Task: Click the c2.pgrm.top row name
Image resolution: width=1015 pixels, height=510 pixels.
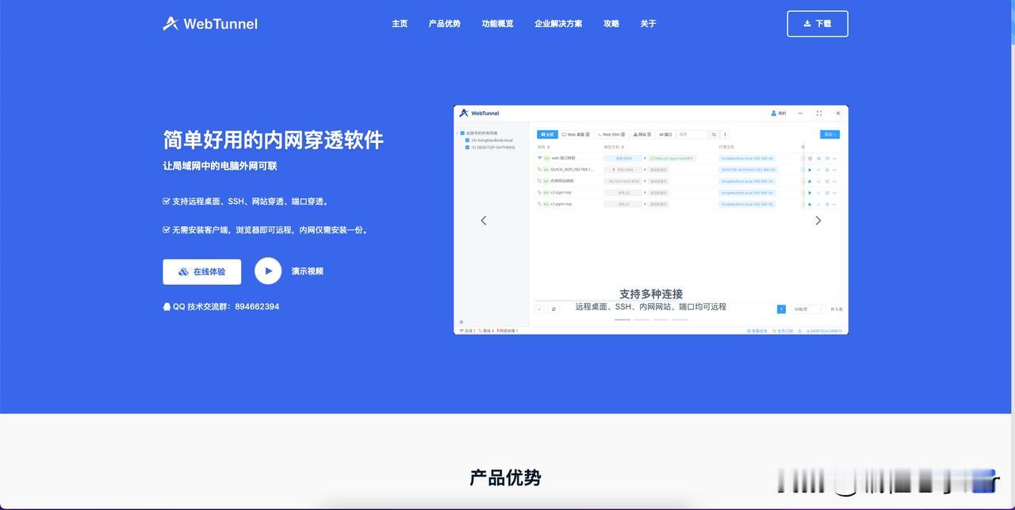Action: coord(561,193)
